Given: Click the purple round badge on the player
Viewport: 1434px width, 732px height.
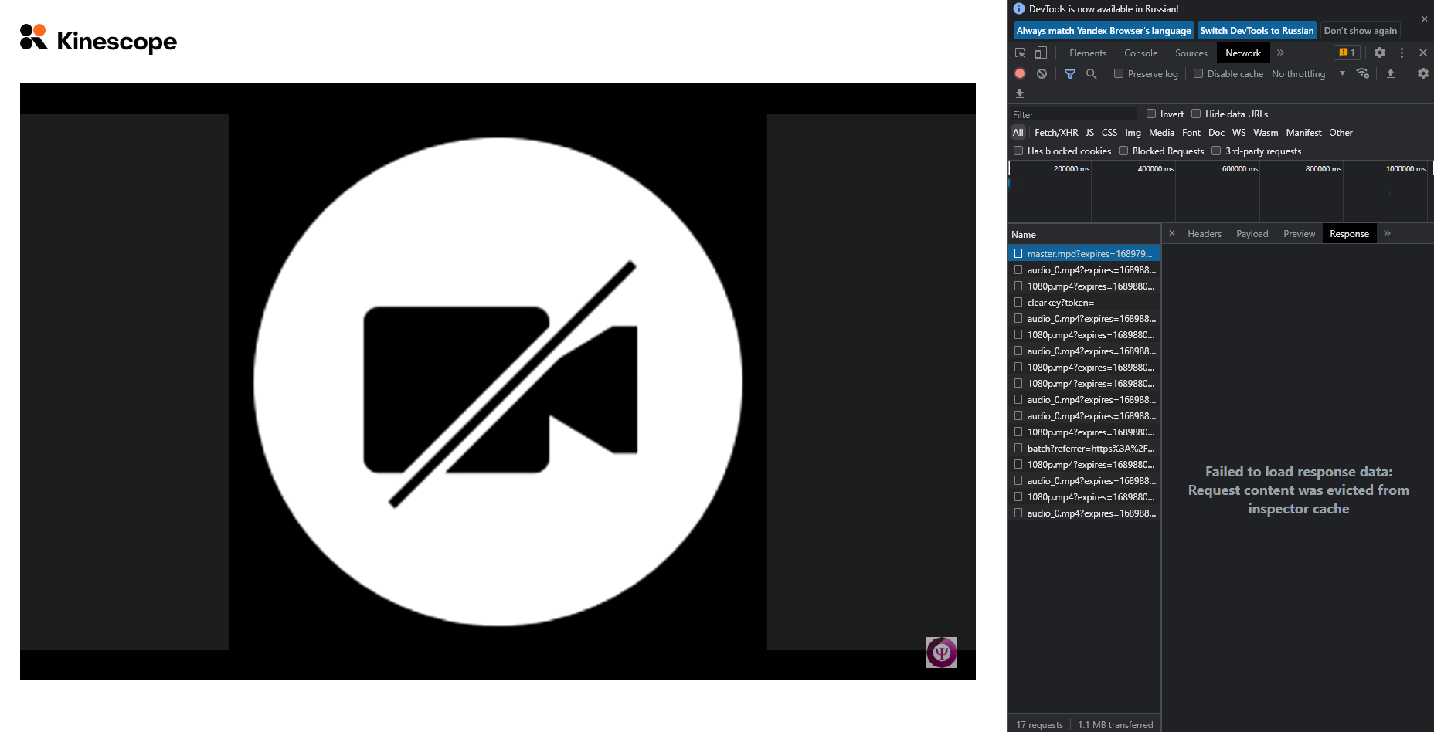Looking at the screenshot, I should coord(942,652).
